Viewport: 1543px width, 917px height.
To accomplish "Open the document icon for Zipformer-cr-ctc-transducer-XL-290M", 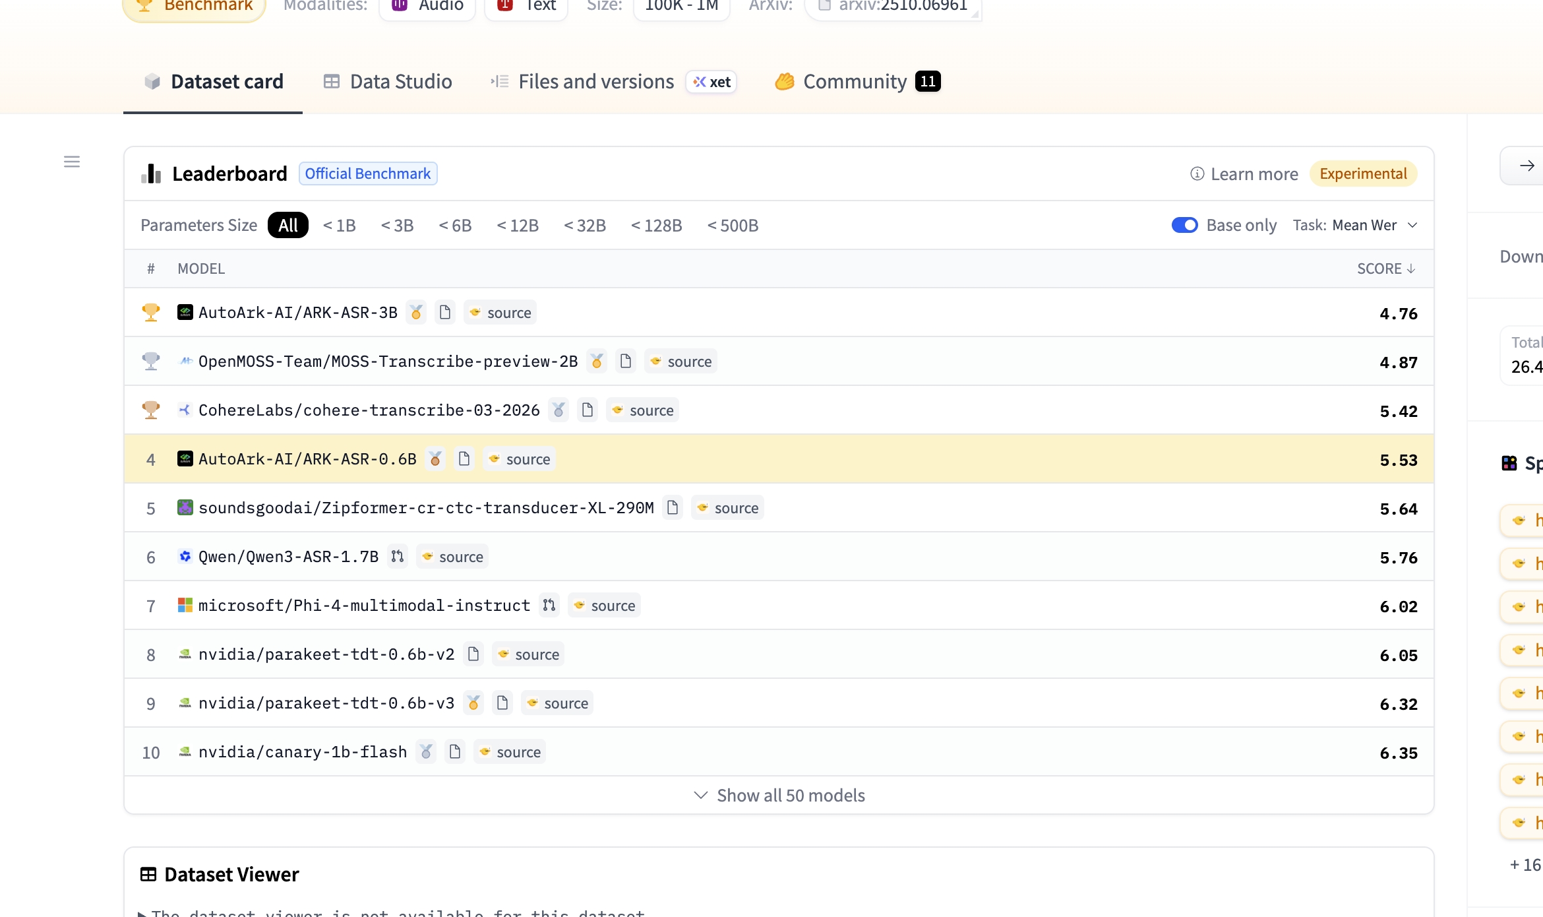I will tap(673, 507).
